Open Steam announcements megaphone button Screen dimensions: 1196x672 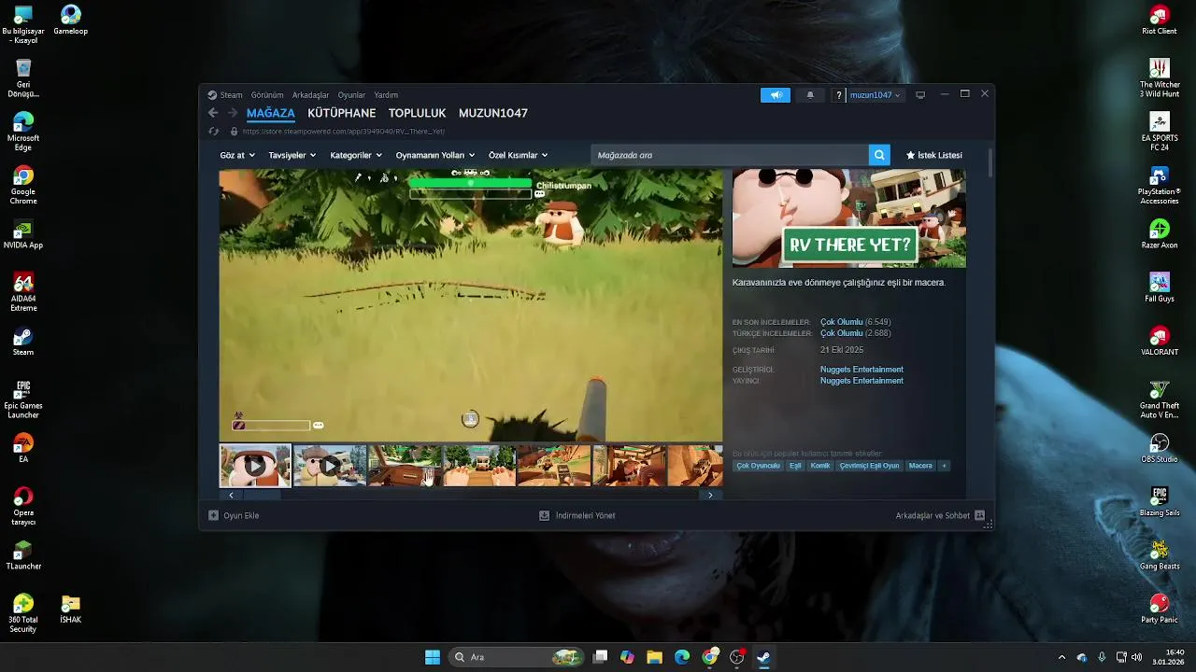[776, 95]
